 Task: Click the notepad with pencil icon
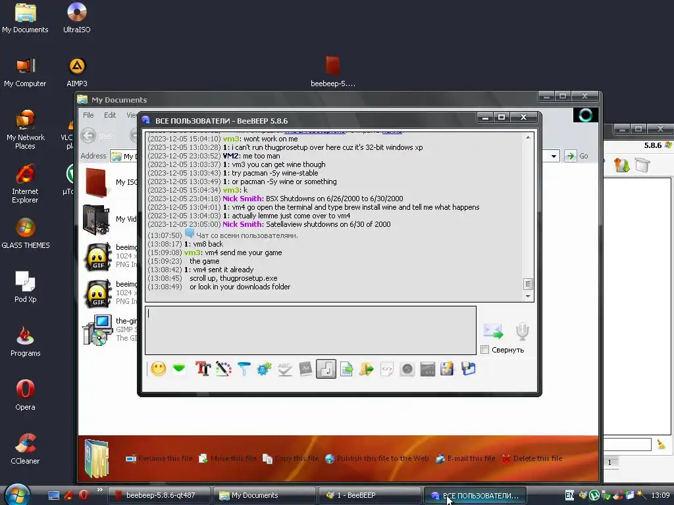447,369
